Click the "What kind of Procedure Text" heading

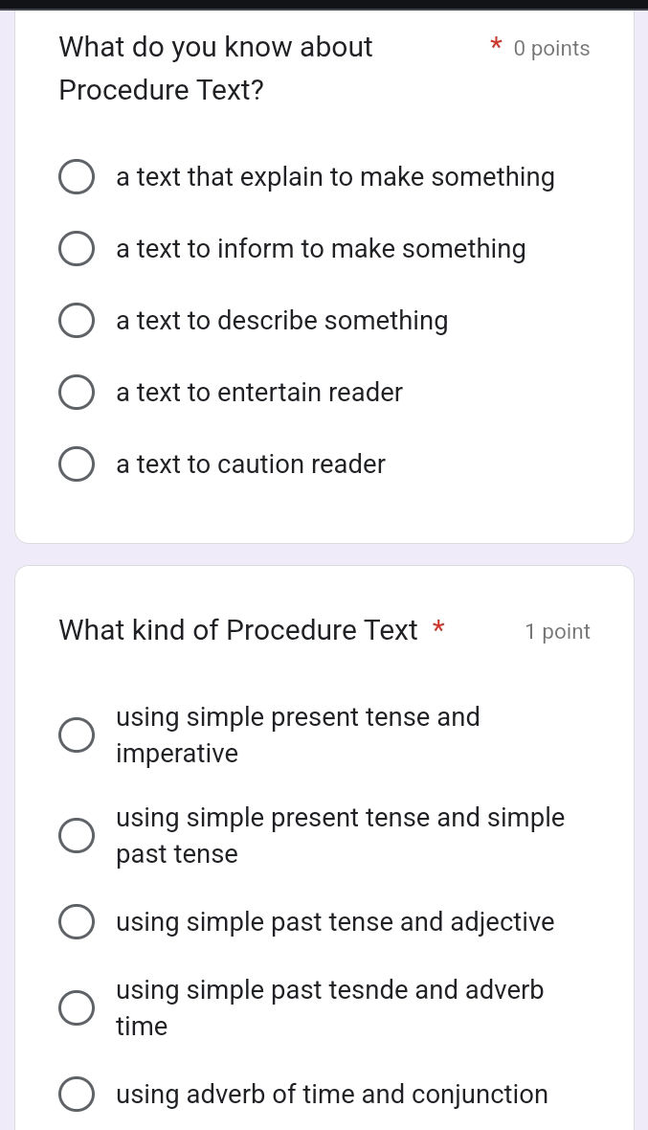(x=238, y=629)
